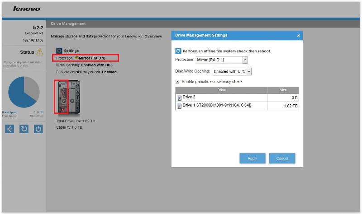
Task: Click the Drive Management page title
Action: [x=68, y=23]
